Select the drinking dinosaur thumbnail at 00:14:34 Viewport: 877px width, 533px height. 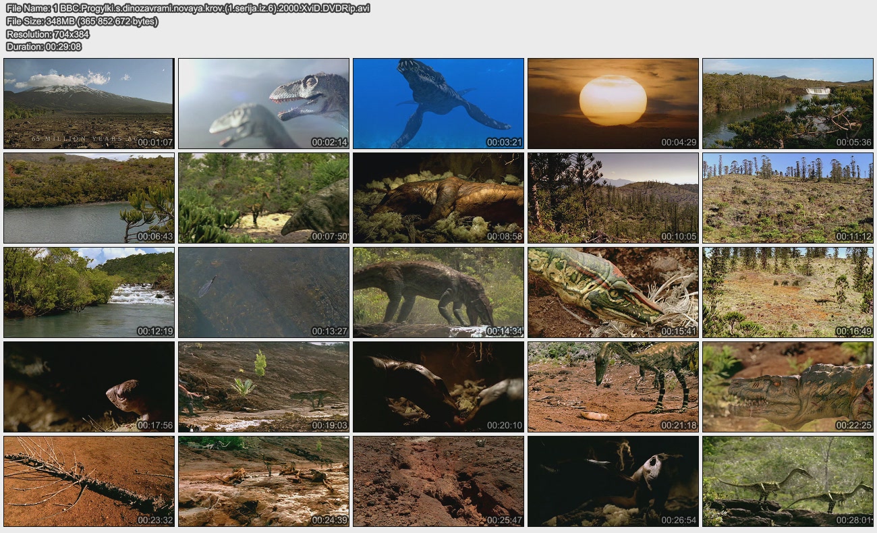tap(438, 292)
